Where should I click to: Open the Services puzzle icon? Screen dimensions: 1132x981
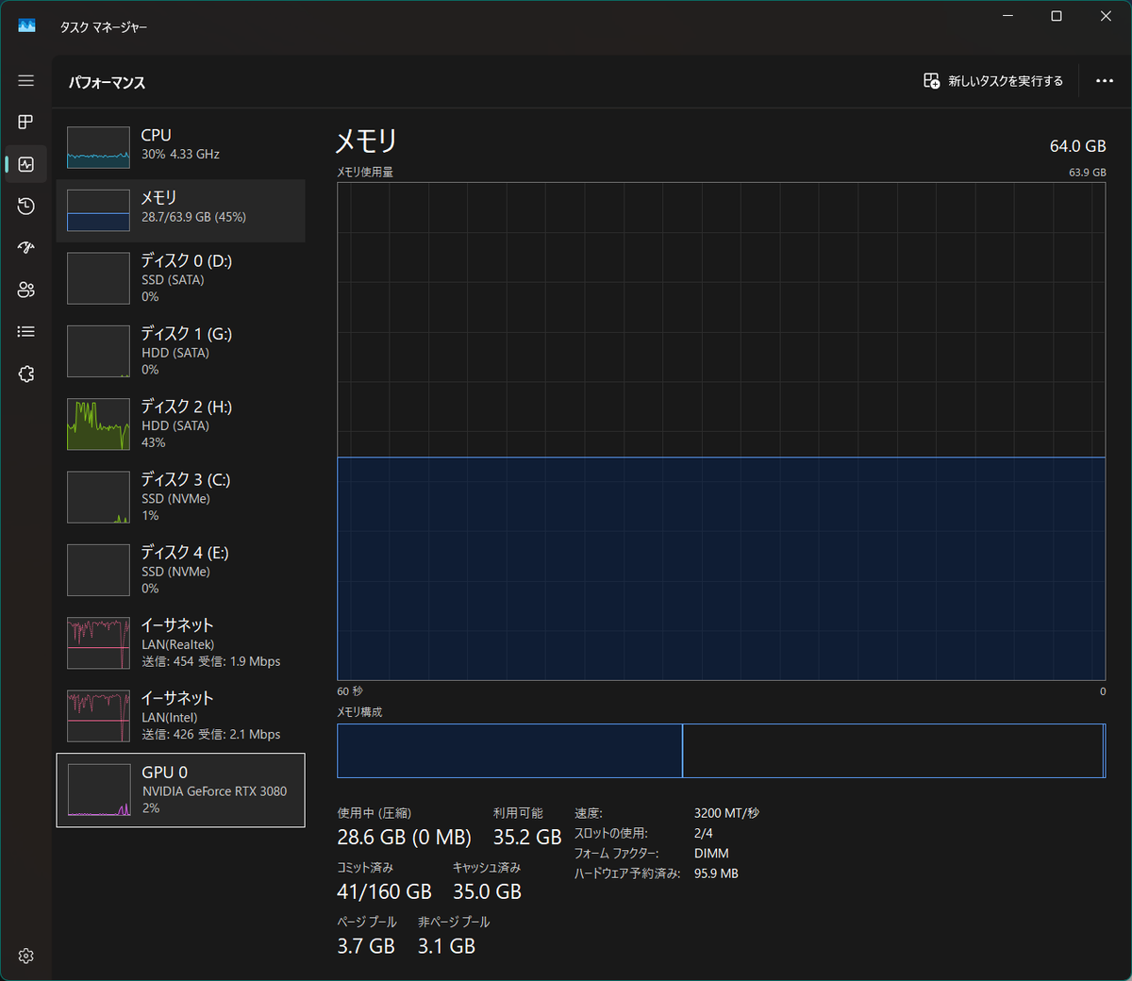pyautogui.click(x=25, y=374)
